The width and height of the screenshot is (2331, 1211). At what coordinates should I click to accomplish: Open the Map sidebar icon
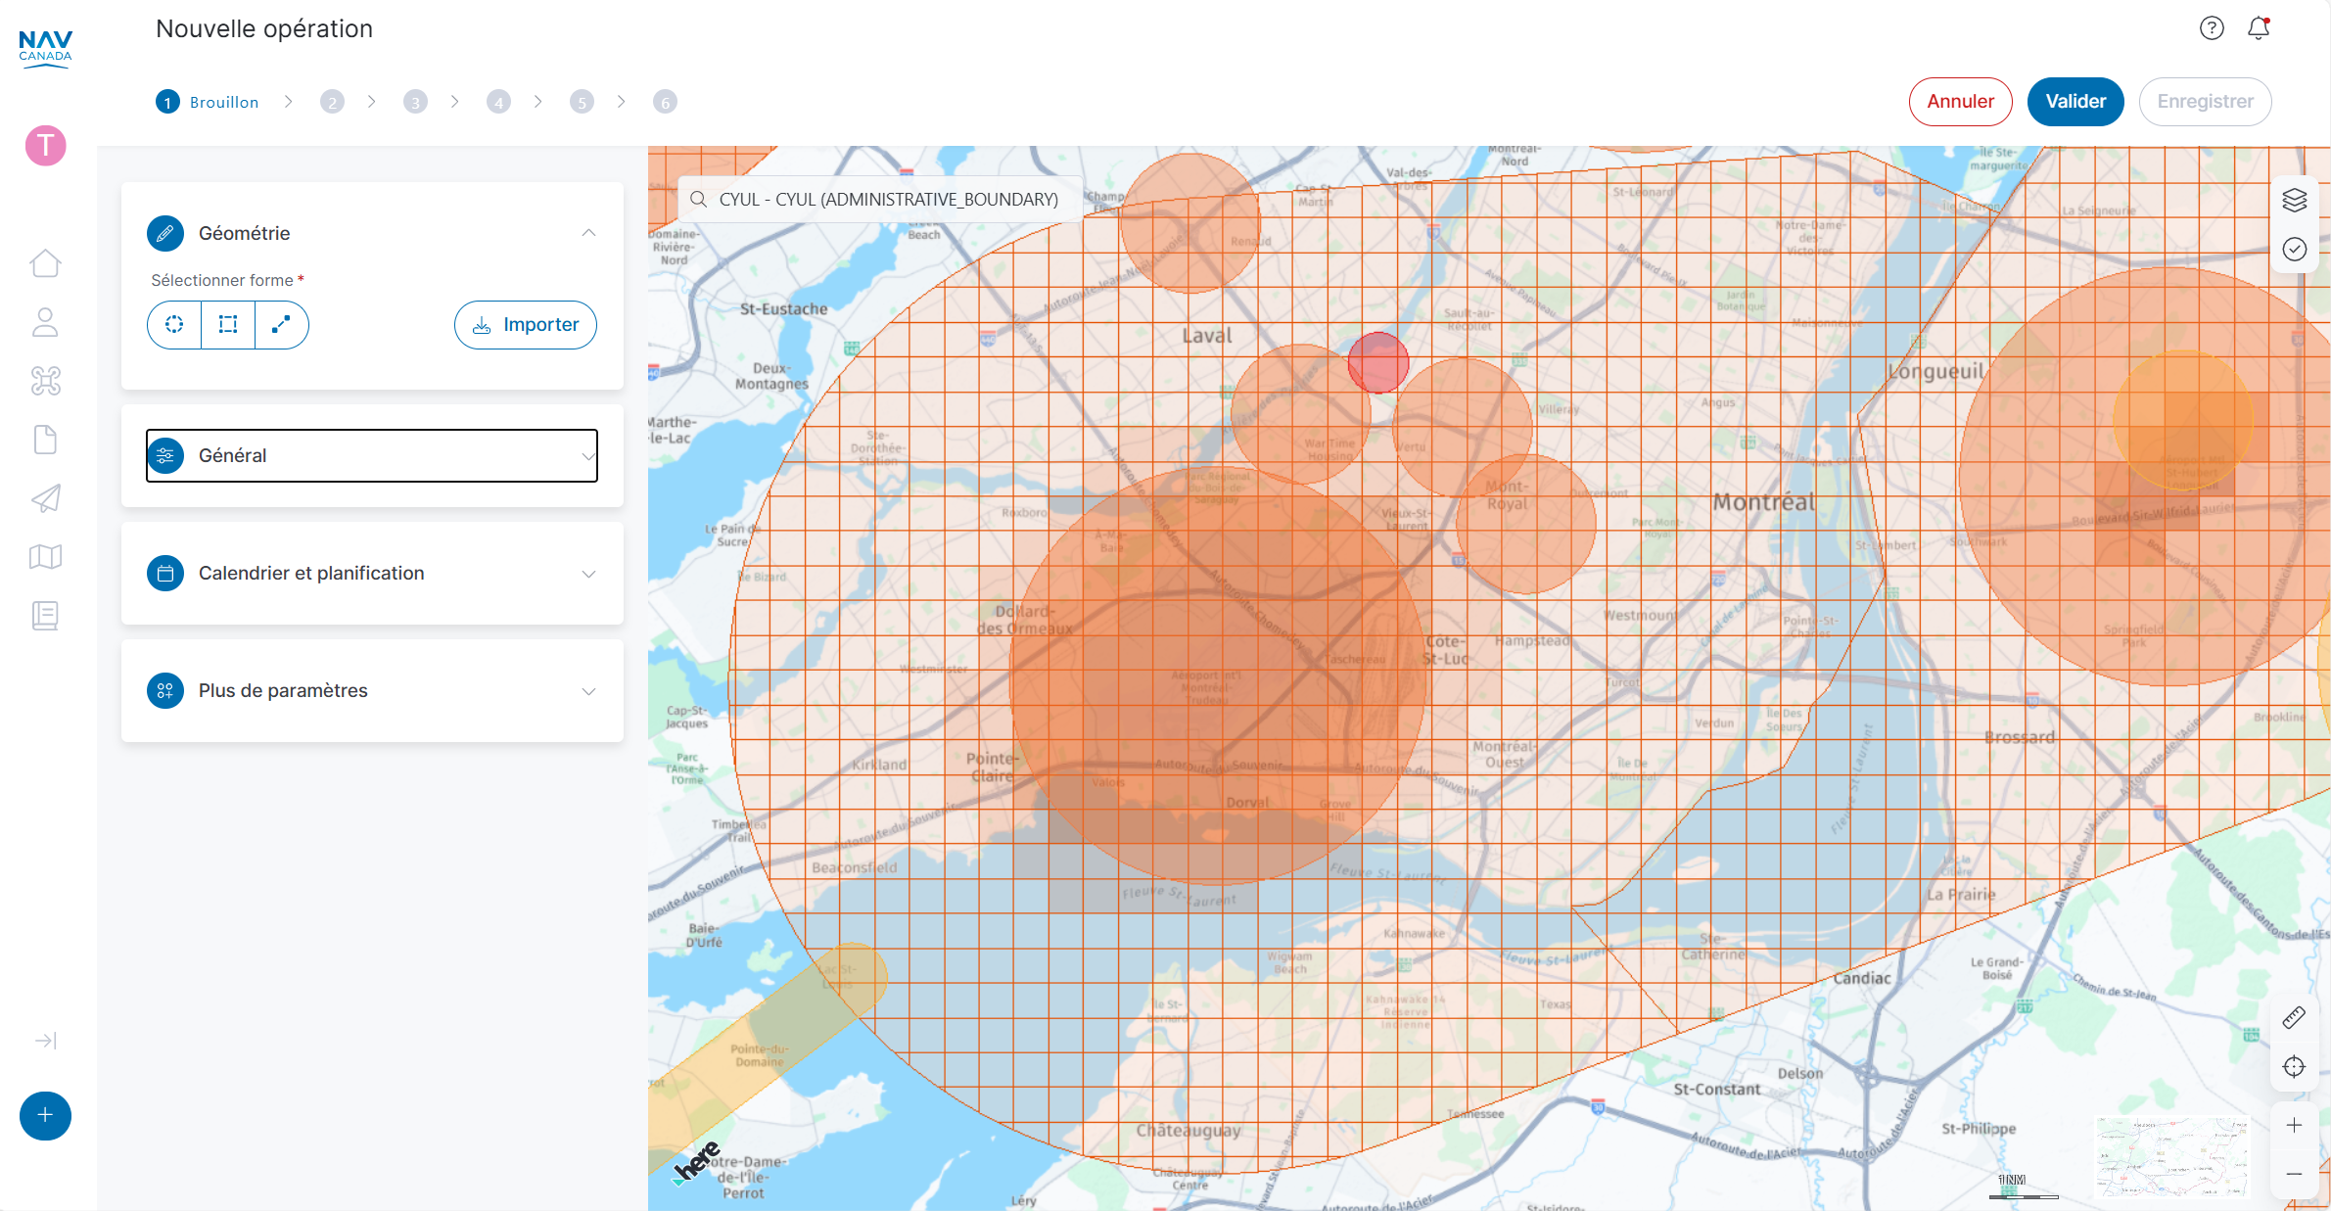pyautogui.click(x=45, y=557)
